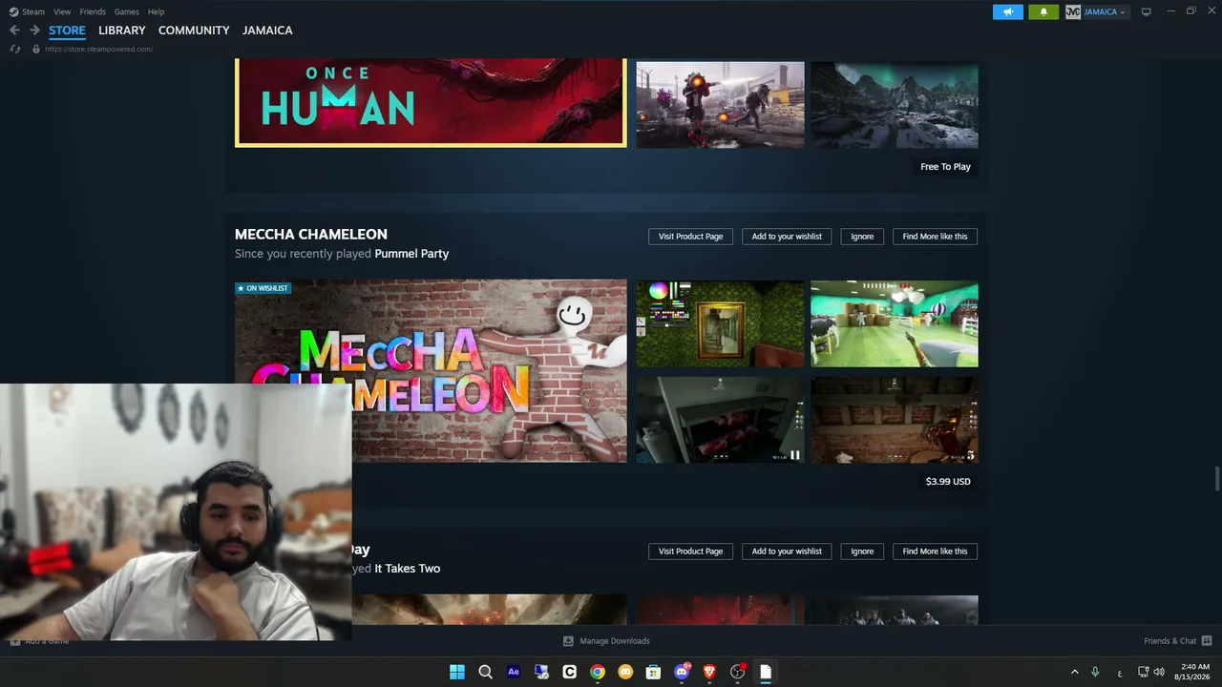Reload the store page

(14, 49)
